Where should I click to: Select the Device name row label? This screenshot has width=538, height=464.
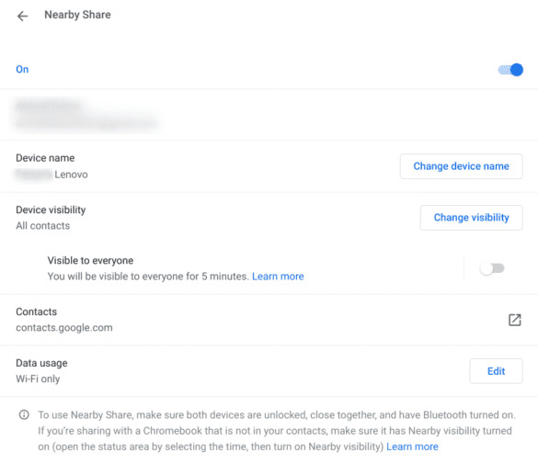click(x=45, y=158)
